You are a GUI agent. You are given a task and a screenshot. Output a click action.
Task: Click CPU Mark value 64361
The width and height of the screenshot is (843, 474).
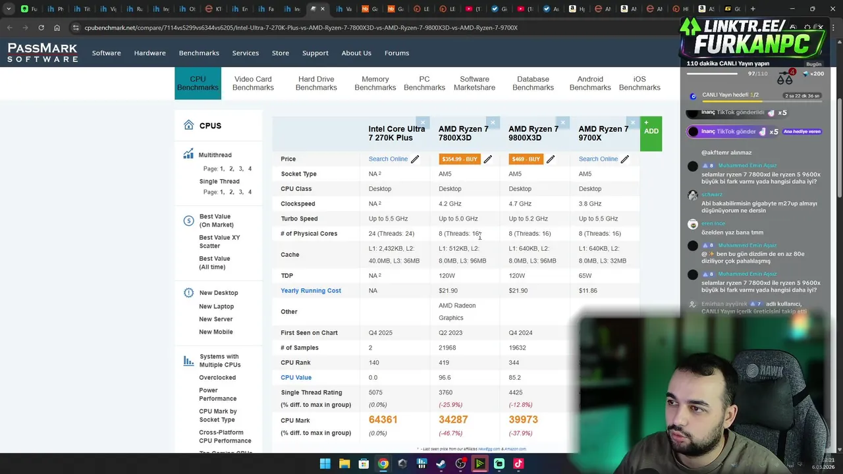click(383, 419)
